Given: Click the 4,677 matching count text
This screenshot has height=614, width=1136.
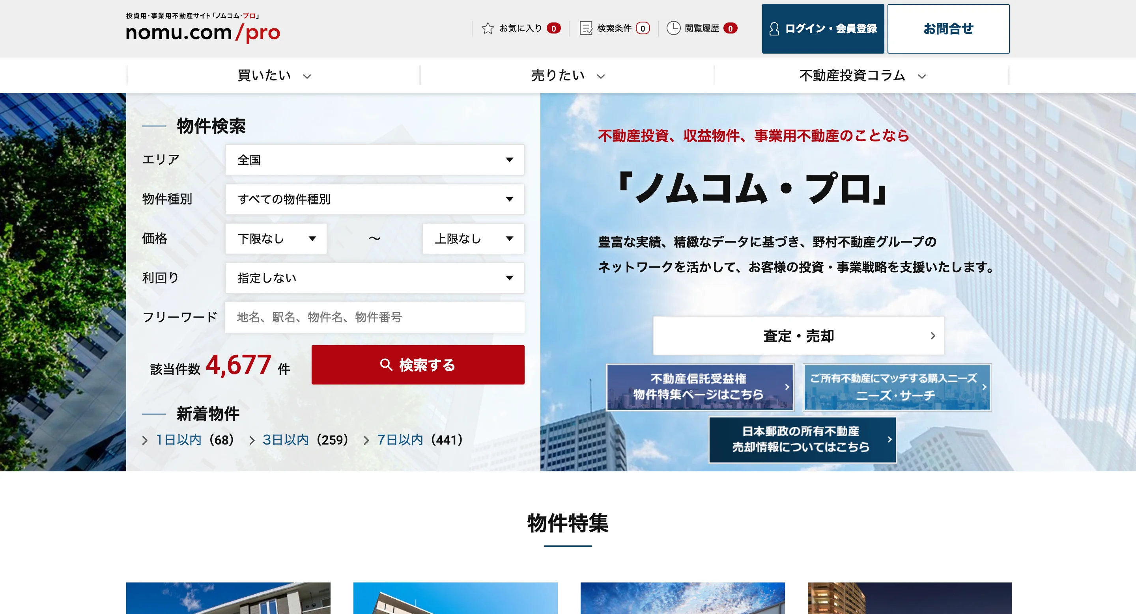Looking at the screenshot, I should (x=238, y=365).
